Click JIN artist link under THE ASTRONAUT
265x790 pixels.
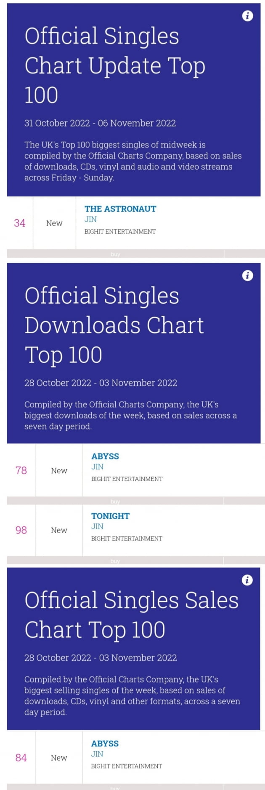(90, 219)
